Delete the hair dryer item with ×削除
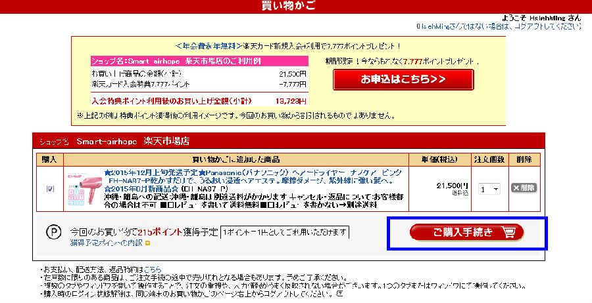This screenshot has height=303, width=592. point(524,188)
